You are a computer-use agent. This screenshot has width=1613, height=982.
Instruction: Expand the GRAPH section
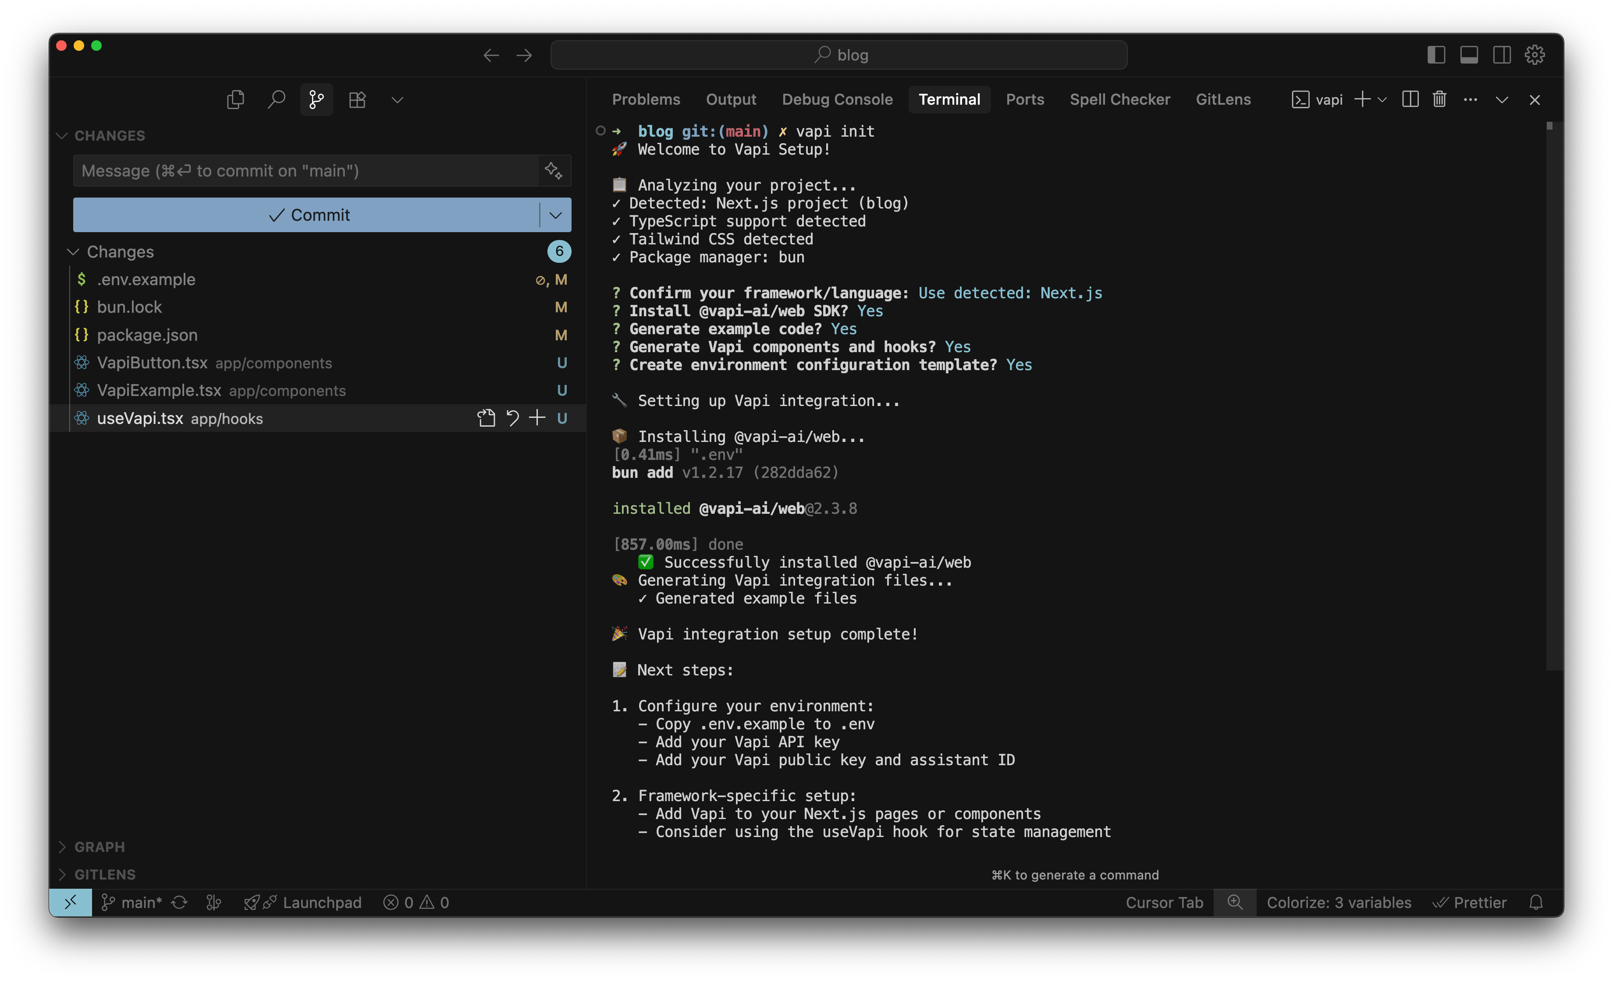coord(99,847)
